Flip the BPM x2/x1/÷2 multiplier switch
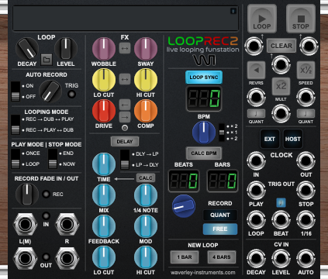The image size is (328, 279). coord(222,133)
